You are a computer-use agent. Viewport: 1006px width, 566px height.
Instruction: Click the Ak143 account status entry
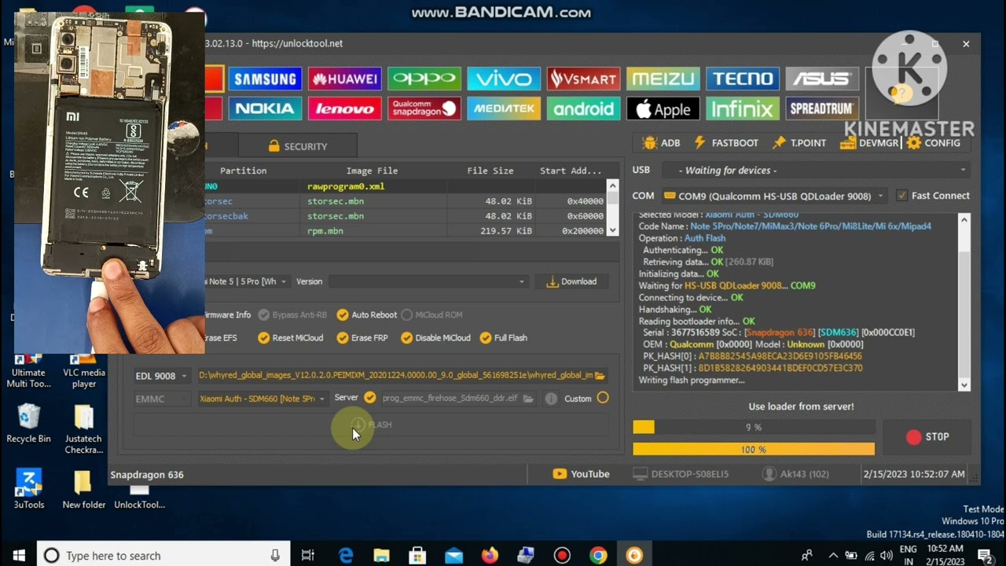click(x=796, y=474)
